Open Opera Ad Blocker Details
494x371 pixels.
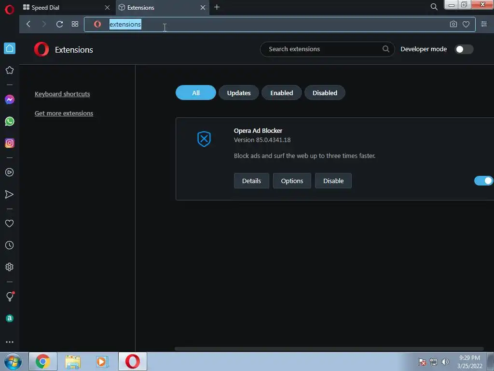[251, 181]
